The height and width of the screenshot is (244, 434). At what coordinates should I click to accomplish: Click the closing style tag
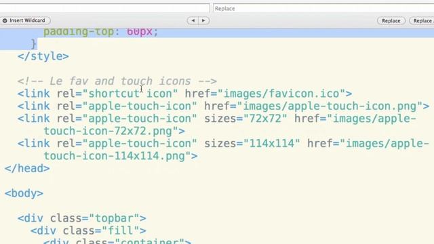[x=43, y=56]
